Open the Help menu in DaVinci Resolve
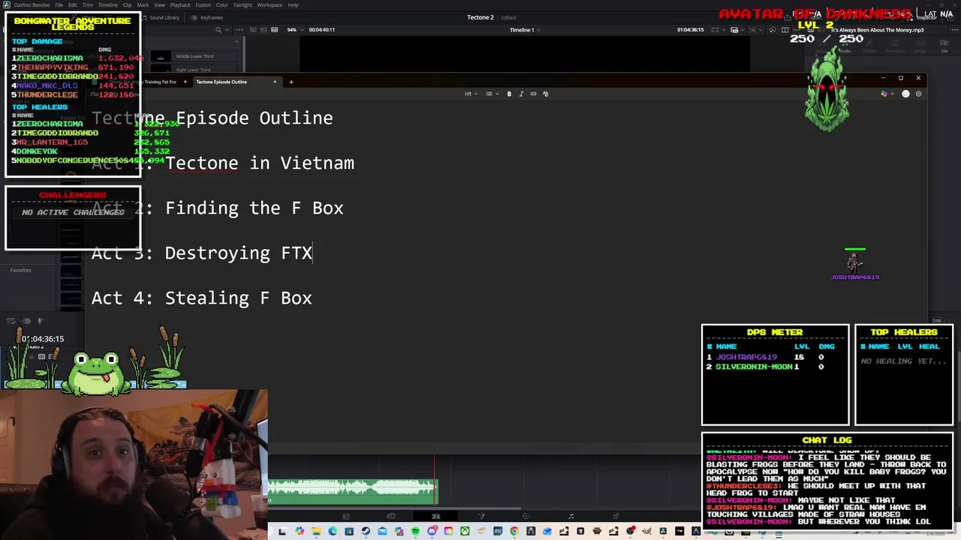 [294, 4]
